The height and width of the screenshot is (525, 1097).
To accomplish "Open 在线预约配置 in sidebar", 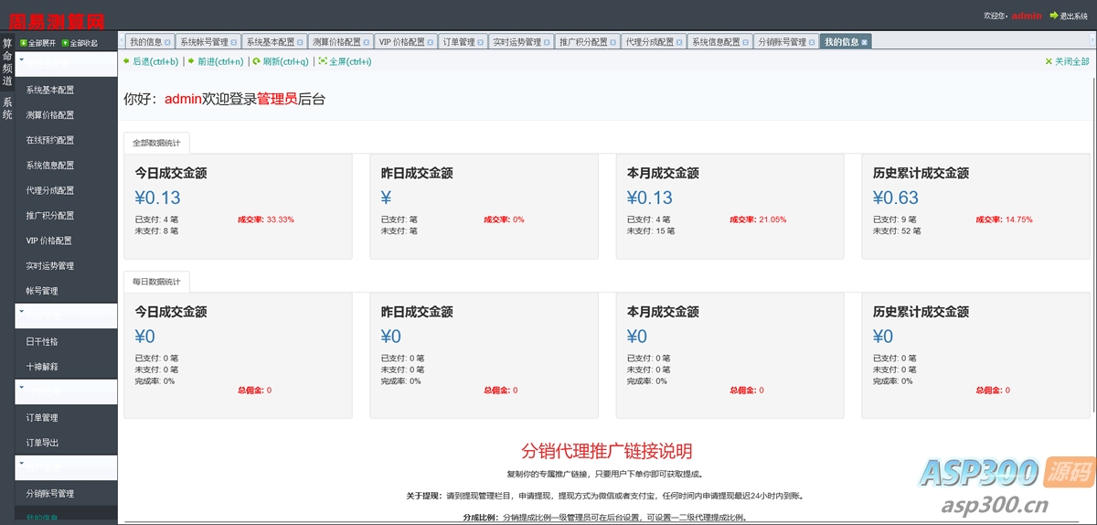I will (50, 140).
